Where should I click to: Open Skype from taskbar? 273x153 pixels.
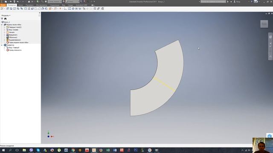click(x=38, y=150)
